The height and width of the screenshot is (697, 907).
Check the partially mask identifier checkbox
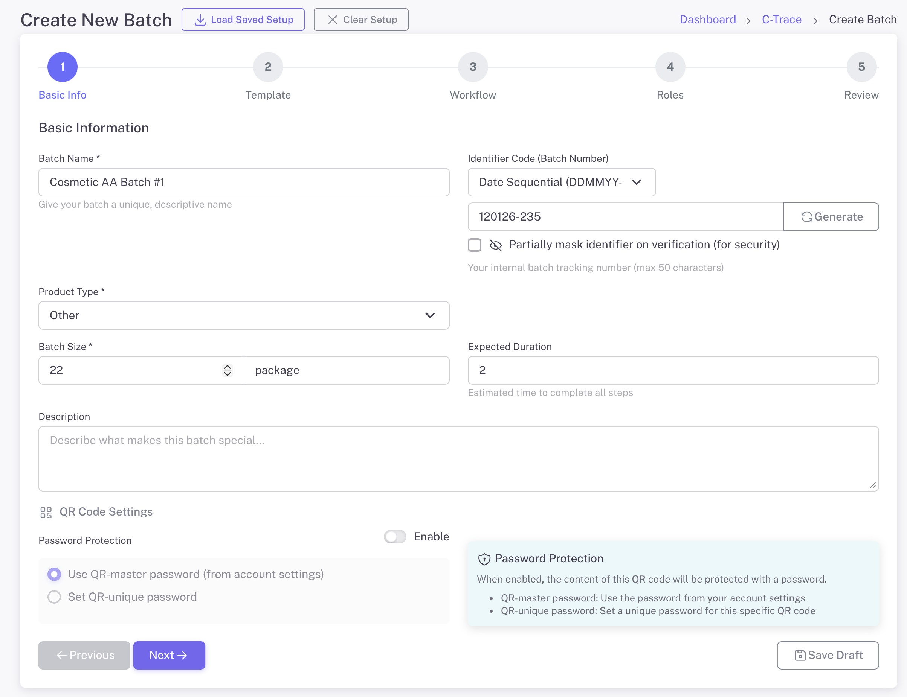pos(475,245)
